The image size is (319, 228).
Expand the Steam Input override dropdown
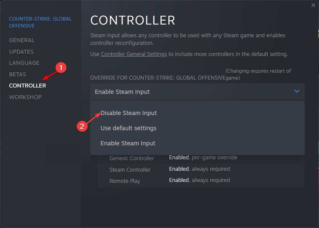coord(197,91)
